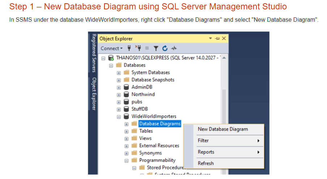This screenshot has height=179, width=327.
Task: Expand the Synonyms node
Action: 126,154
